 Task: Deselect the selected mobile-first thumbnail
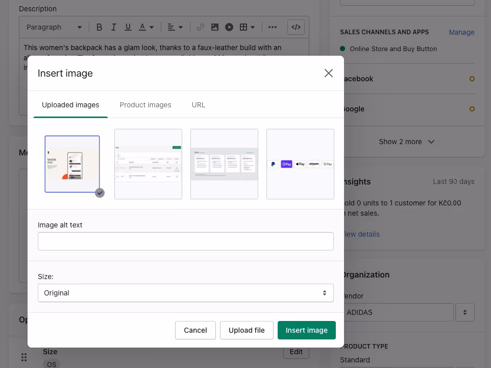(72, 164)
